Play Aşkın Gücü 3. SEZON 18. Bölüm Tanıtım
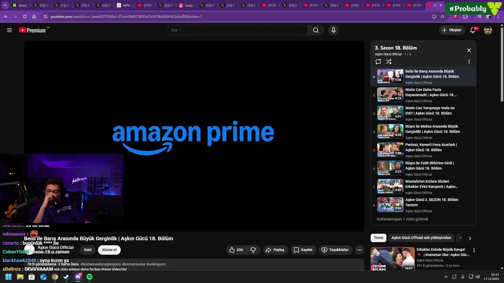Viewport: 504px width, 283px height. (423, 205)
